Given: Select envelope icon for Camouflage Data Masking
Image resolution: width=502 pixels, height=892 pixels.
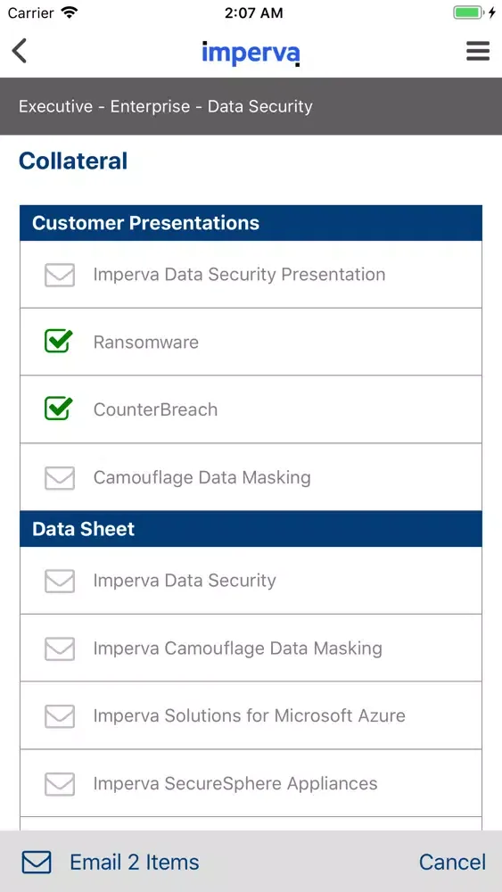Looking at the screenshot, I should coord(60,478).
